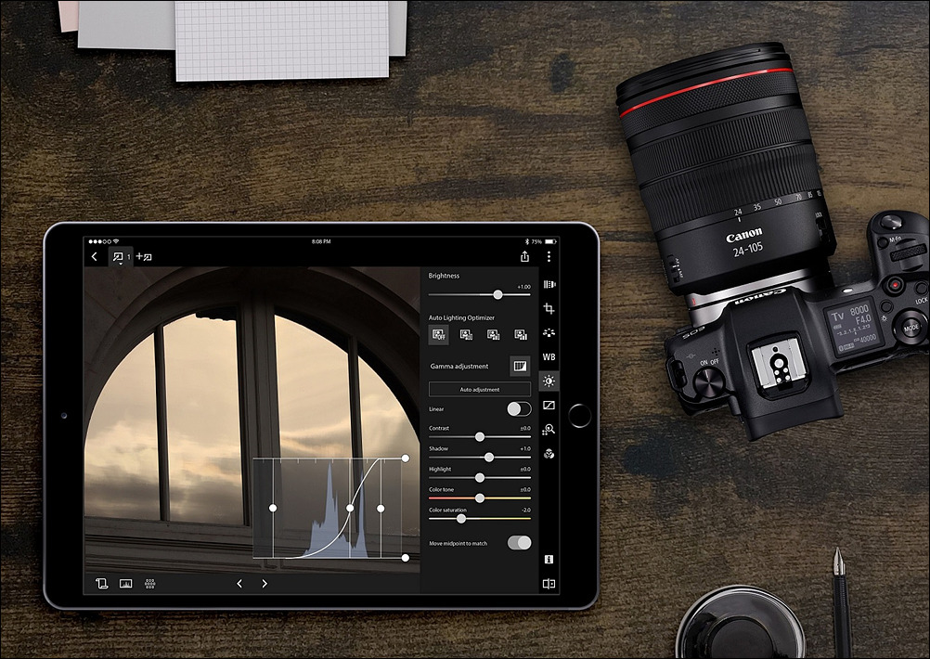Click the Auto Lighting Optimizer label
The image size is (930, 659).
coord(461,318)
